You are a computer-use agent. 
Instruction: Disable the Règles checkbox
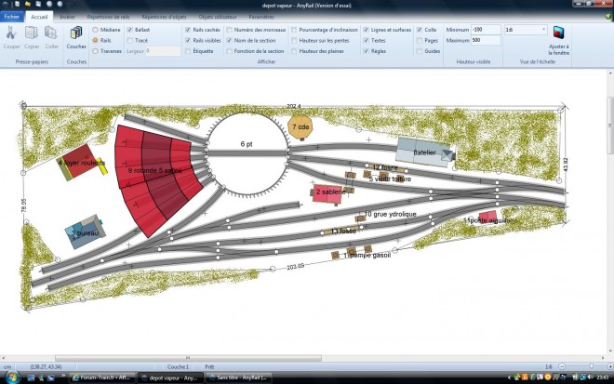click(367, 51)
